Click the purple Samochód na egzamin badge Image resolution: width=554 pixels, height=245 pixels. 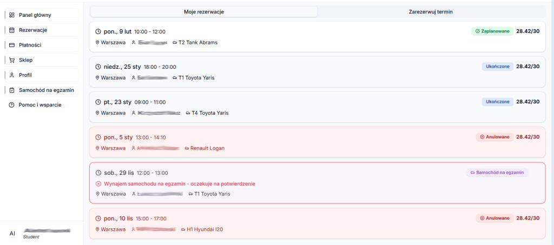tap(497, 173)
